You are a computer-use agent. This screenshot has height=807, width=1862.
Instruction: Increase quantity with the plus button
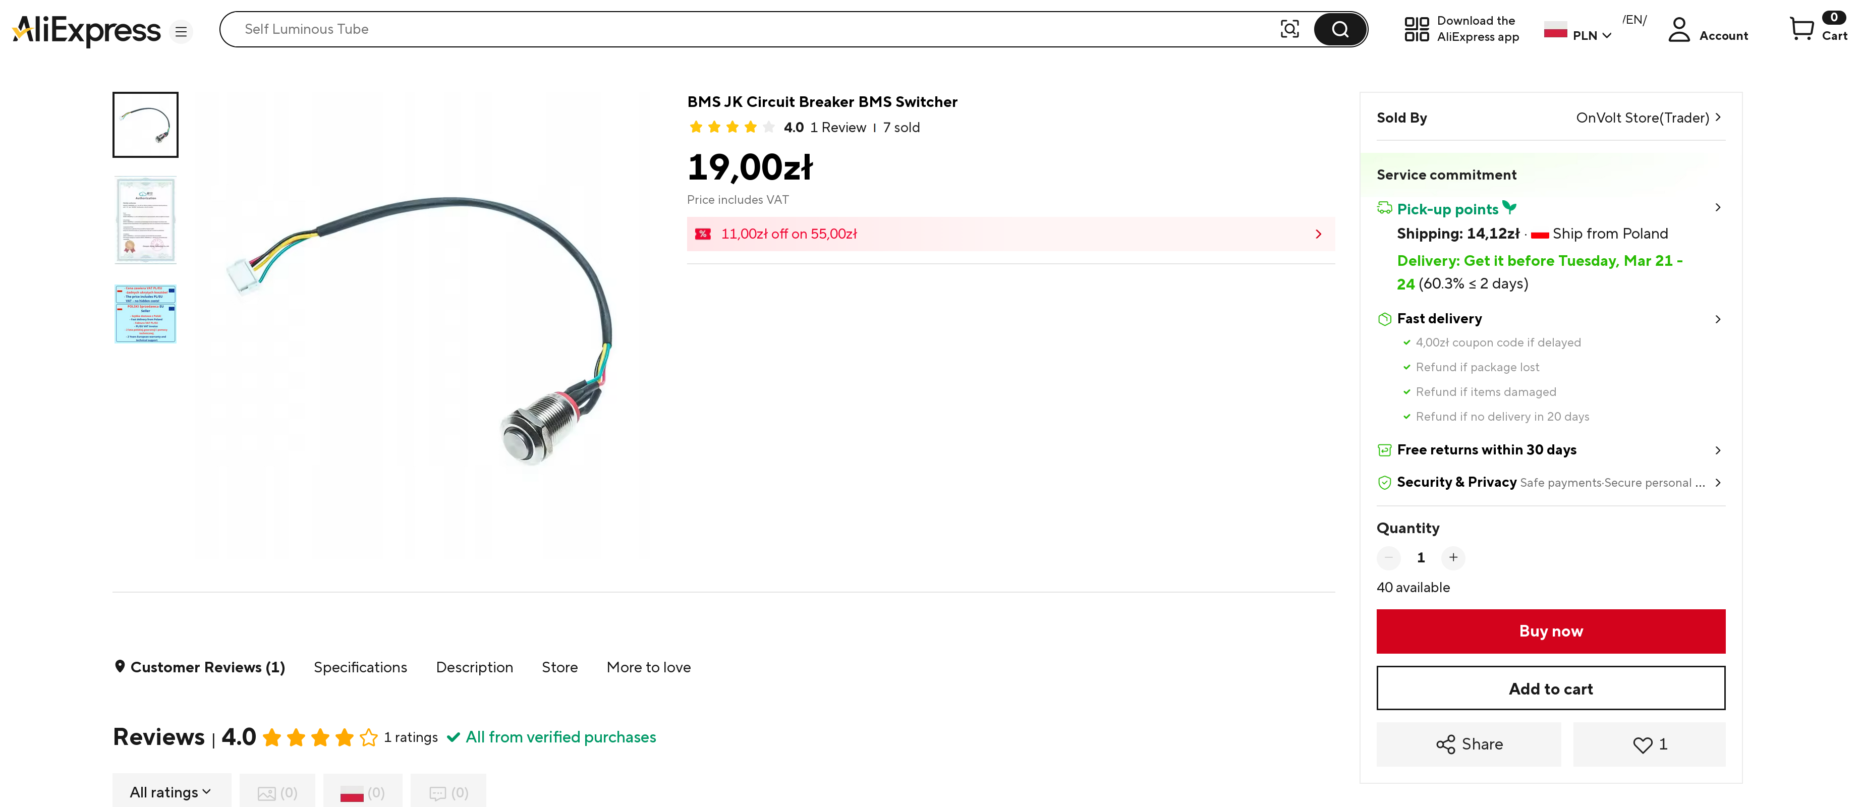[1453, 557]
